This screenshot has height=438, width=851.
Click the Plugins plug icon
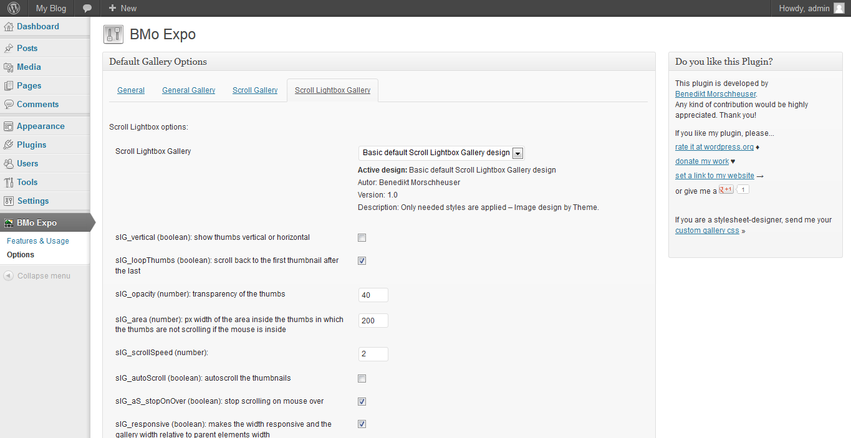pyautogui.click(x=9, y=145)
